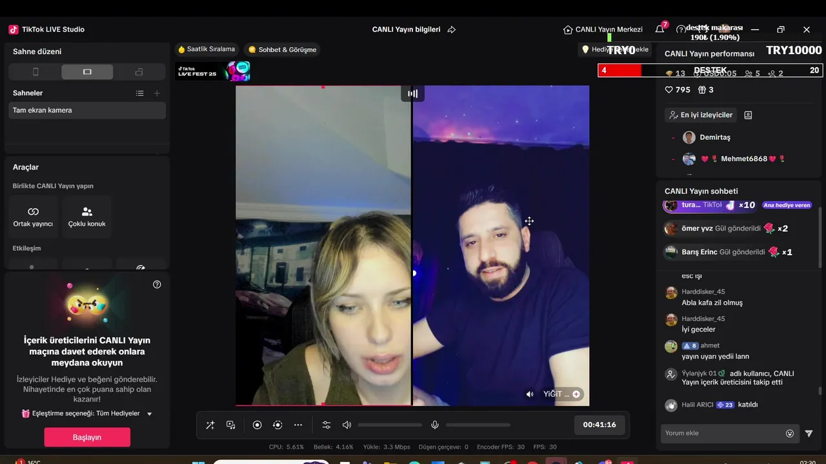Open the share icon beside CANLI Yayın bilgileri
The height and width of the screenshot is (464, 826).
452,30
